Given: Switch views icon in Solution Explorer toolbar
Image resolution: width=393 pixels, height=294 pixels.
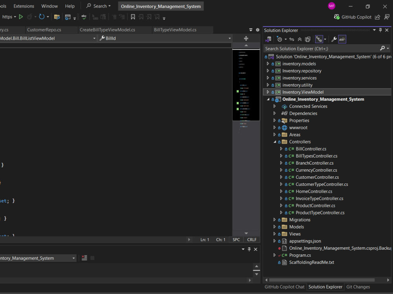Looking at the screenshot, I should (x=268, y=39).
